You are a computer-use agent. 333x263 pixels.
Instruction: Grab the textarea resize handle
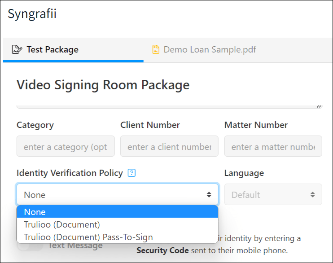pos(319,107)
